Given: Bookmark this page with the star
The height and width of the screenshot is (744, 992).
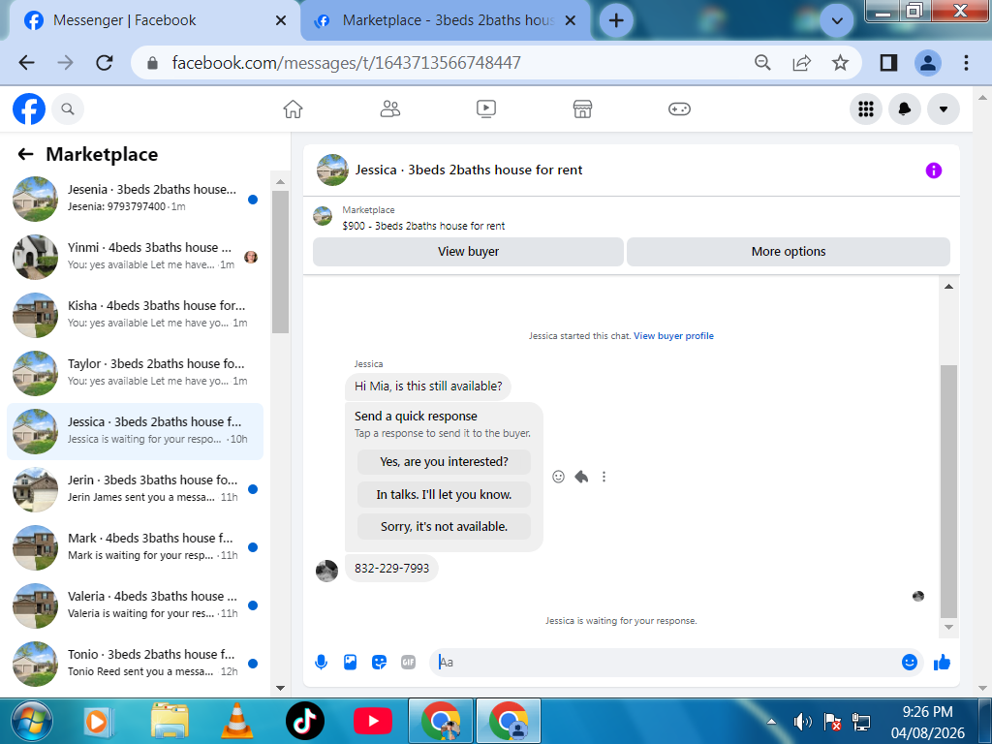Looking at the screenshot, I should [x=840, y=63].
